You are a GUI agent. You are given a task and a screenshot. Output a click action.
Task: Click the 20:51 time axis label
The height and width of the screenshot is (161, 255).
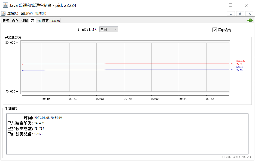point(100,99)
